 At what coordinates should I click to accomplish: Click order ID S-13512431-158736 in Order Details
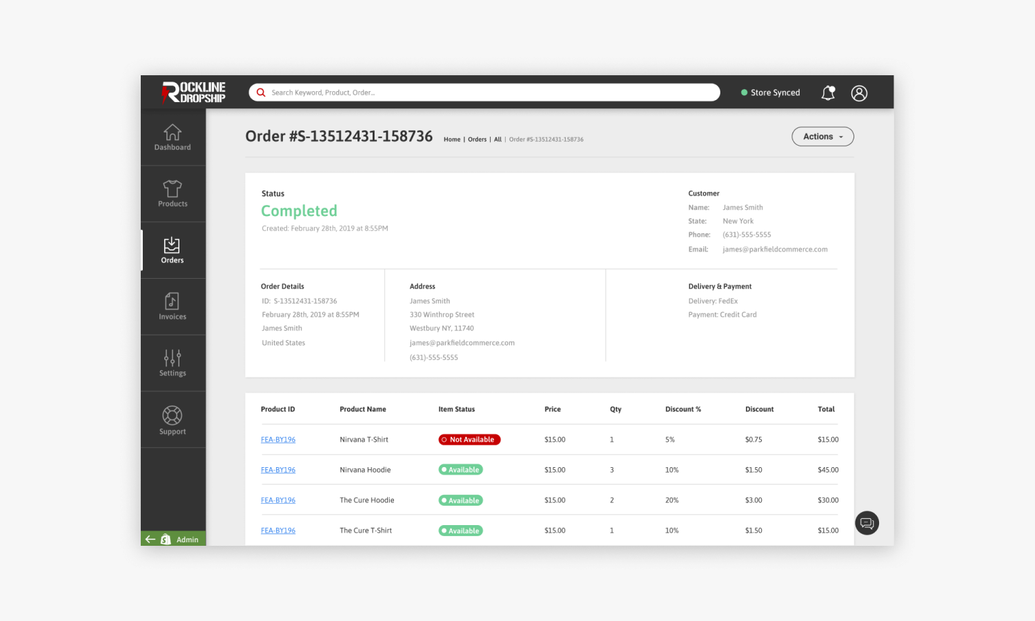click(x=305, y=301)
